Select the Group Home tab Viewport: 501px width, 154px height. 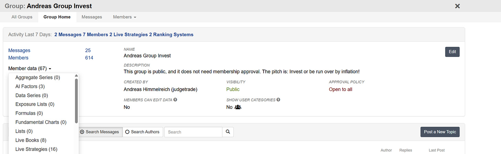[57, 17]
